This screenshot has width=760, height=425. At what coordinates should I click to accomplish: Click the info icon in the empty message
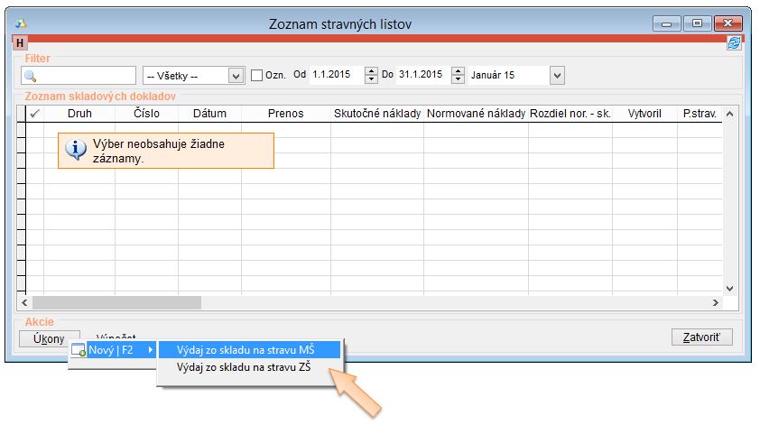(78, 150)
